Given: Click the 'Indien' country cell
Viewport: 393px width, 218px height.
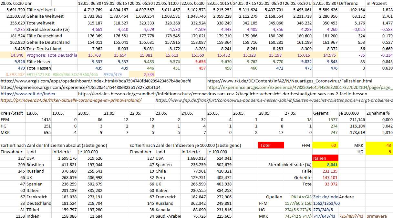Looking at the screenshot, I should click(x=38, y=216).
